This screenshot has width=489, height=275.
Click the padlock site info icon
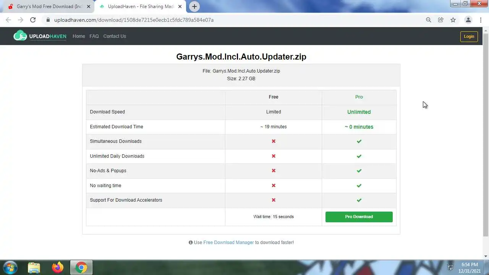[48, 20]
